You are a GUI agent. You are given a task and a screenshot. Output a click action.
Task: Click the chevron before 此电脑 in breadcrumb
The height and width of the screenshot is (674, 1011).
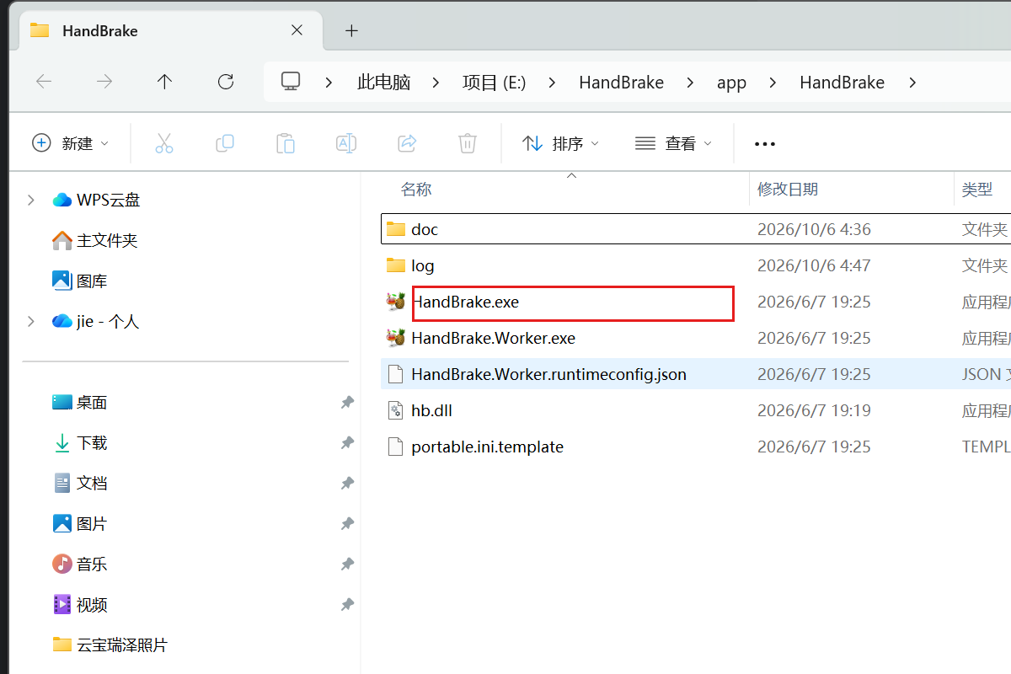pos(329,83)
